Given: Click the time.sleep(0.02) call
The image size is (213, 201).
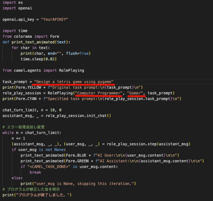Looking at the screenshot, I should (x=39, y=59).
